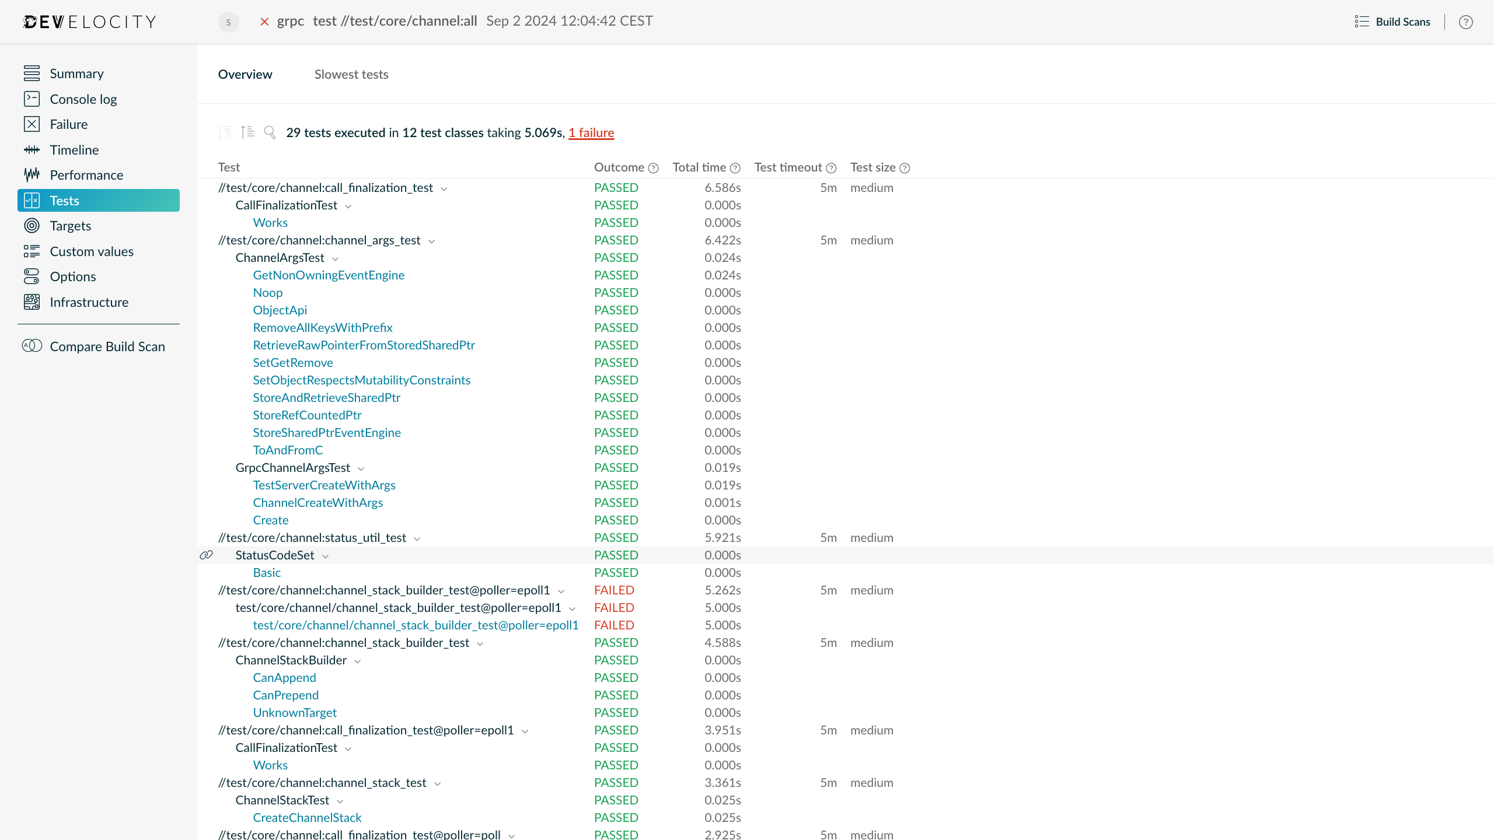
Task: Open the Targets section
Action: (70, 226)
